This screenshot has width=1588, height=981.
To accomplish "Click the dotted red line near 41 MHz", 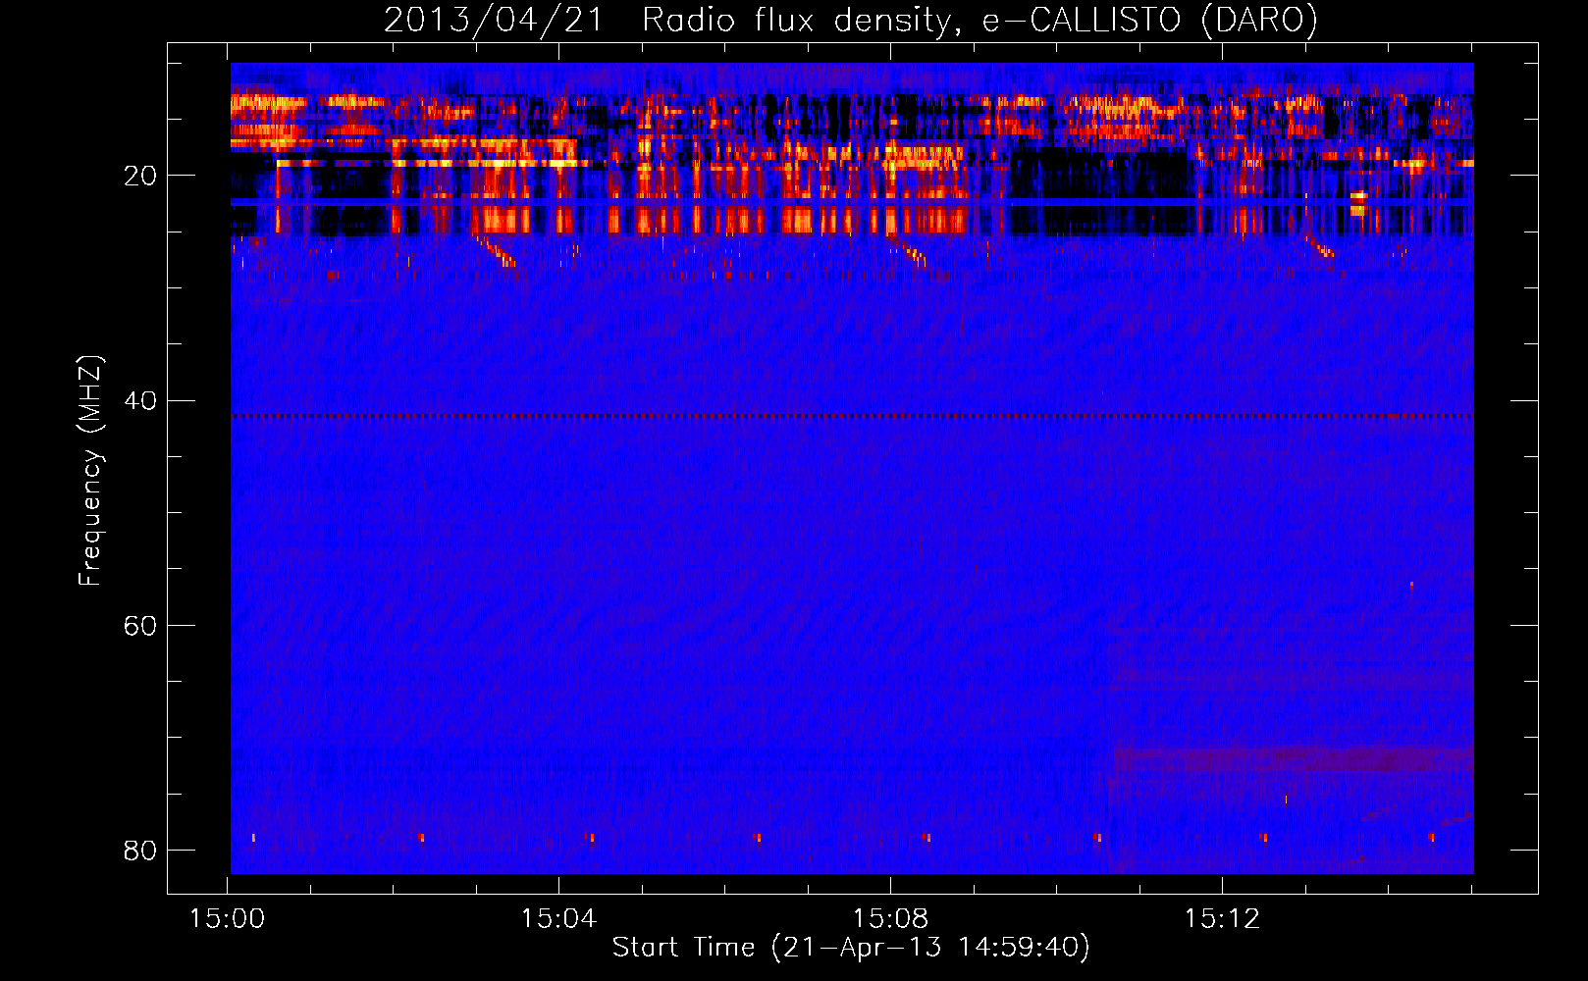I will [x=852, y=416].
